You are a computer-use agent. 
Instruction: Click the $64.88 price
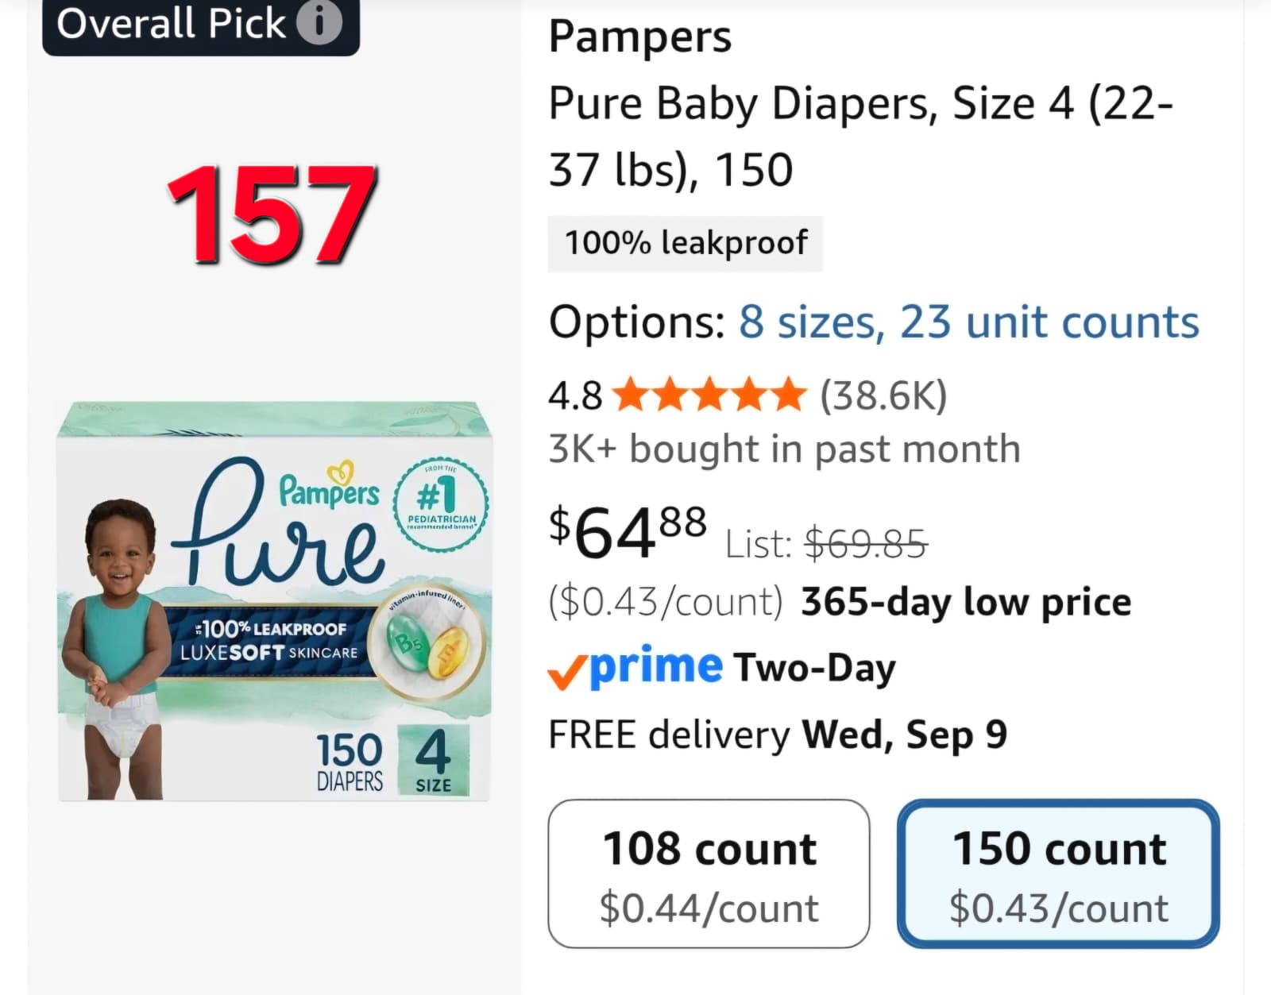(628, 532)
